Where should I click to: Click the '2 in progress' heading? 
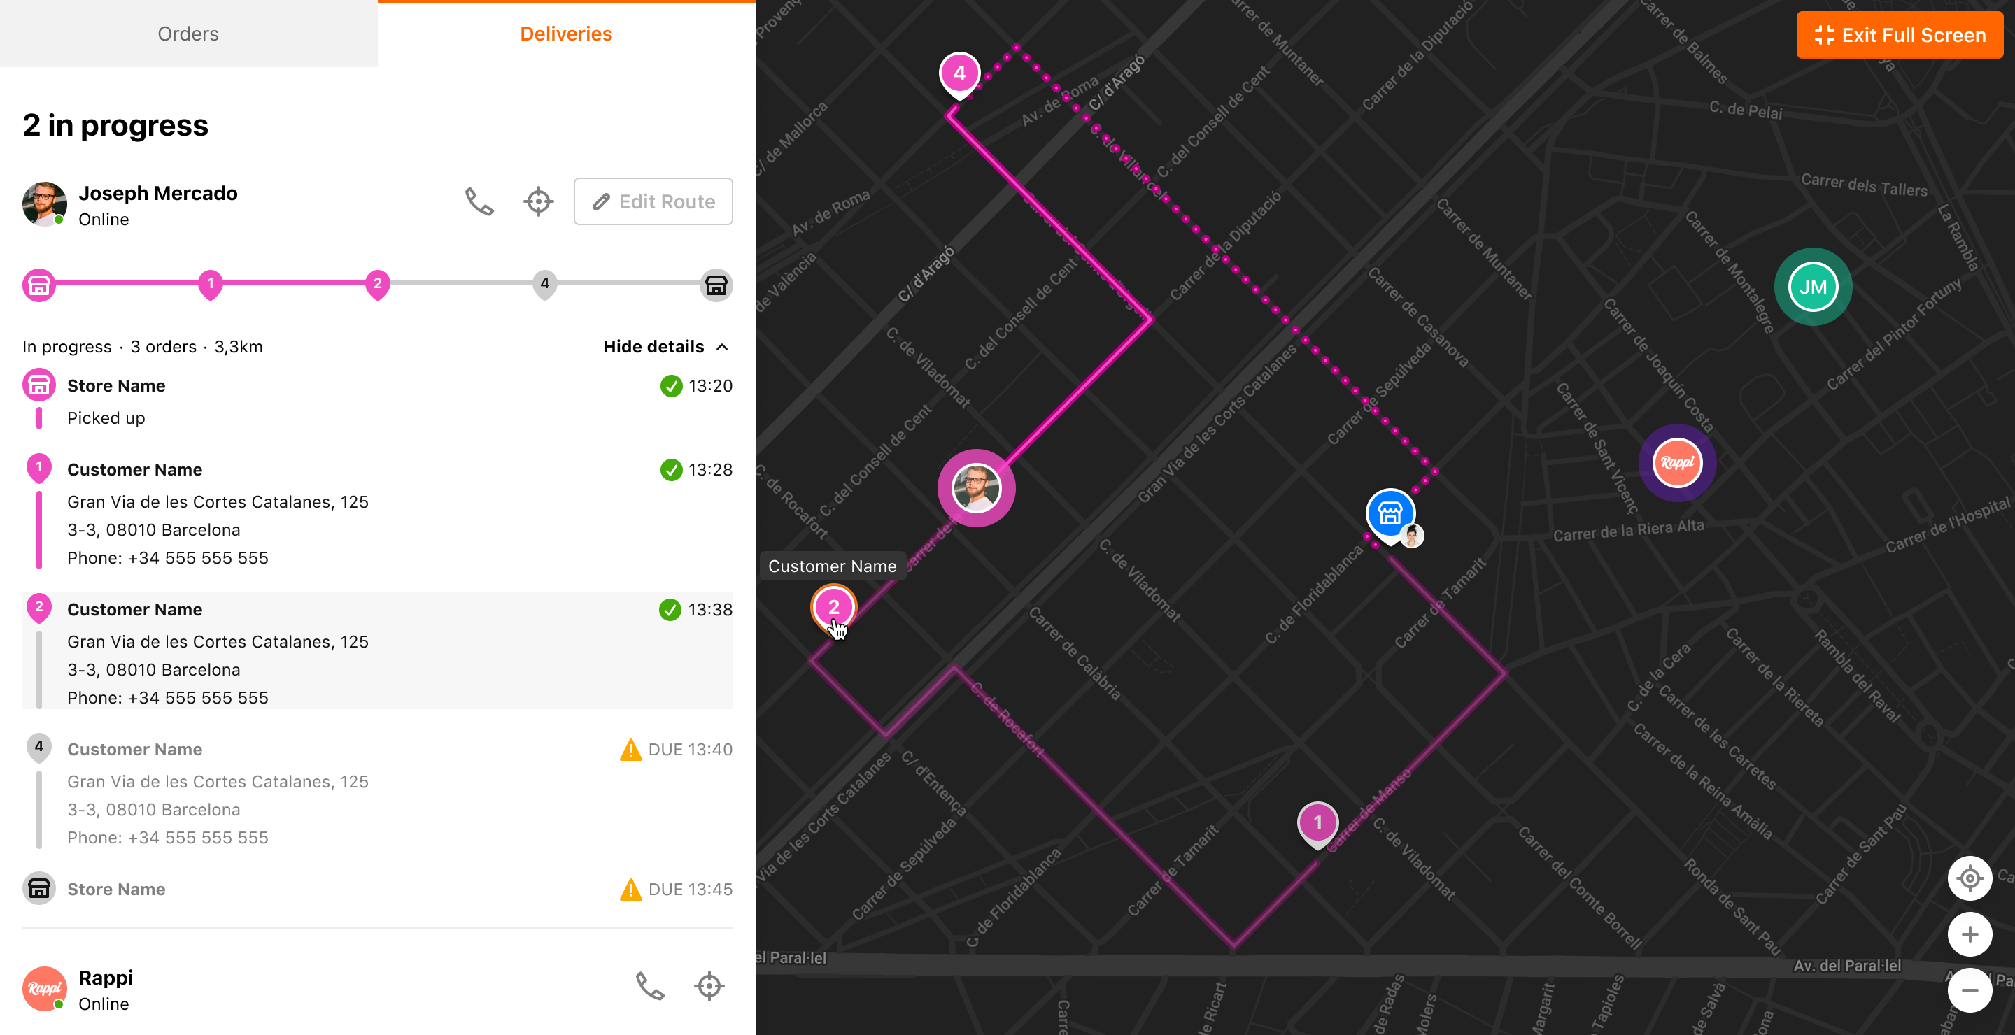[x=115, y=125]
